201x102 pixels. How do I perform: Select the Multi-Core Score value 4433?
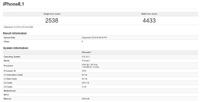(x=149, y=21)
